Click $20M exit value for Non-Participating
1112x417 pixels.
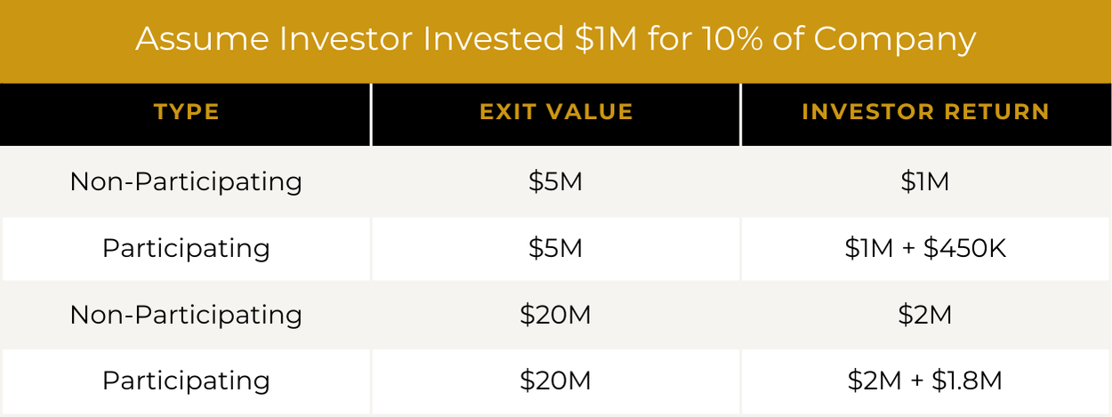[555, 315]
